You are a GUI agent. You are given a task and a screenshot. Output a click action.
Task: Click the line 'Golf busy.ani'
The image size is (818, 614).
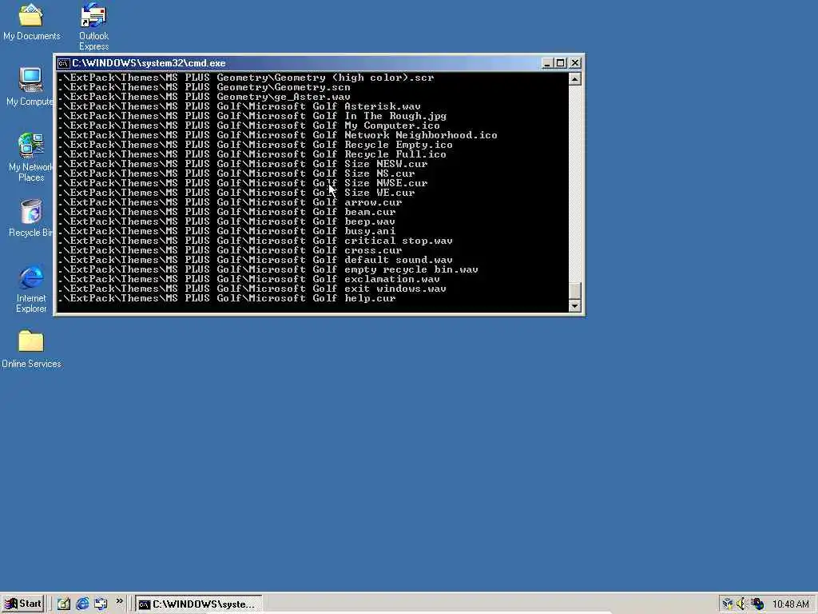pyautogui.click(x=226, y=231)
